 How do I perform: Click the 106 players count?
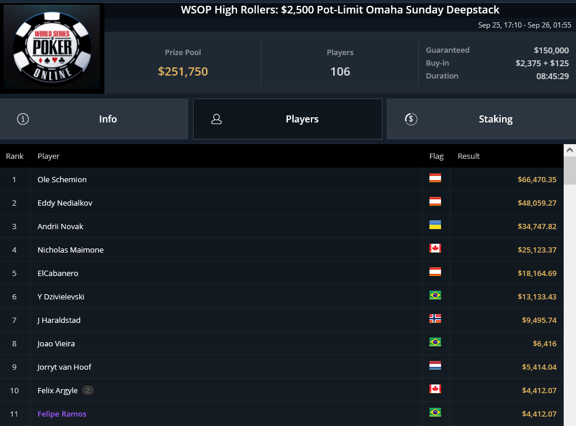coord(340,71)
